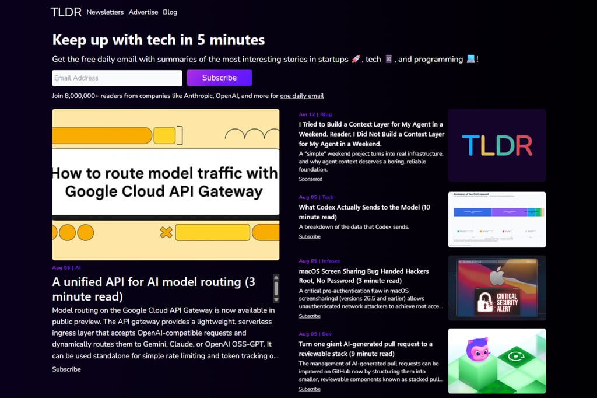Click the "Jun 12 | Blog" label

(315, 114)
